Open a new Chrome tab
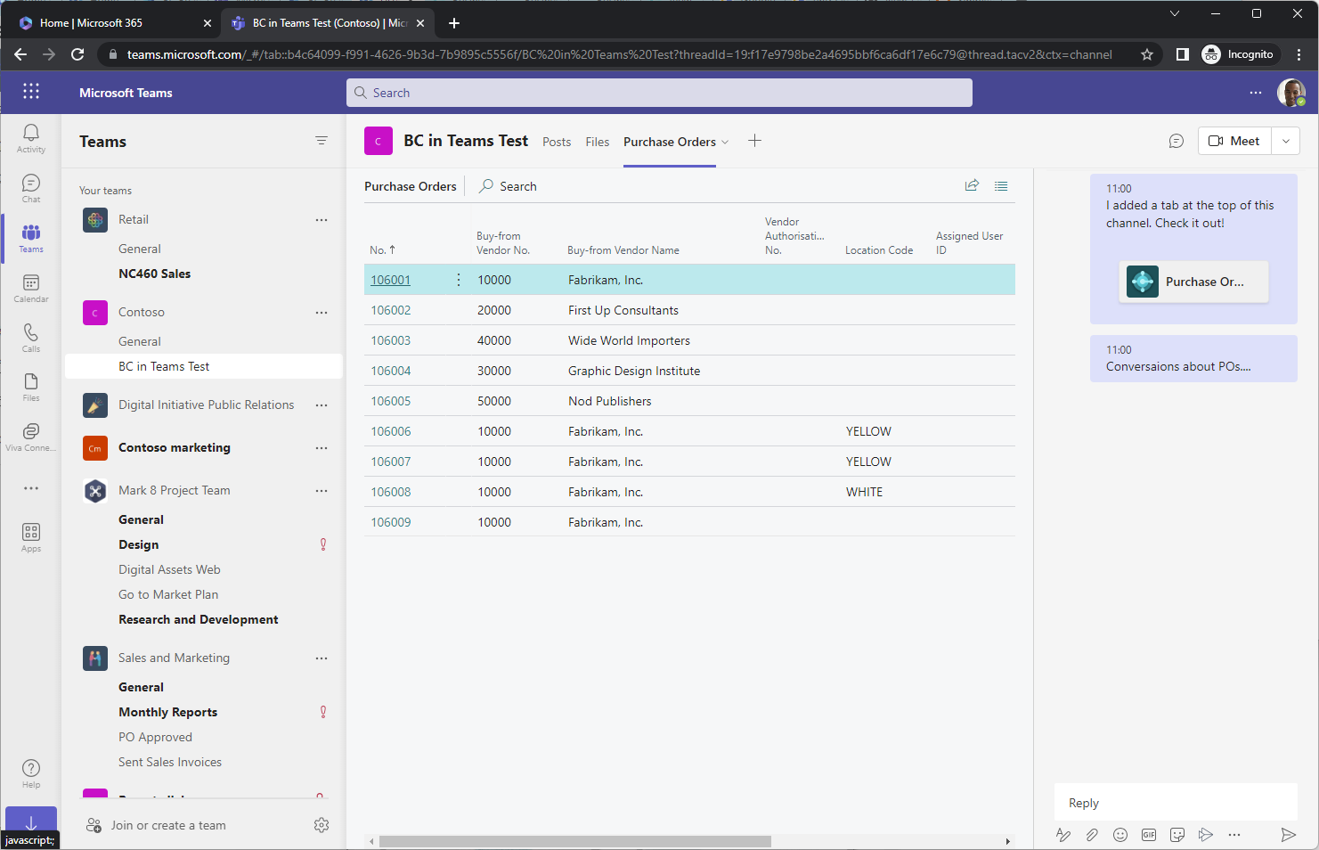 click(x=454, y=23)
